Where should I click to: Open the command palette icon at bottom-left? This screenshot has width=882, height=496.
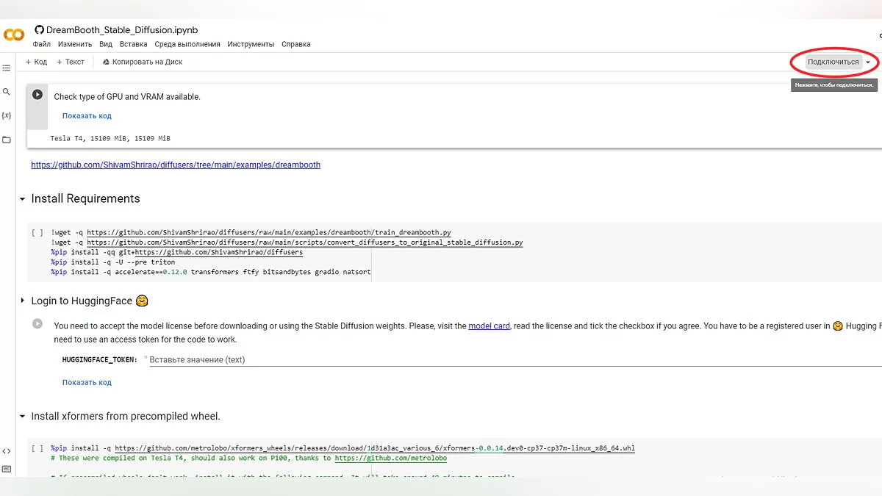(7, 470)
